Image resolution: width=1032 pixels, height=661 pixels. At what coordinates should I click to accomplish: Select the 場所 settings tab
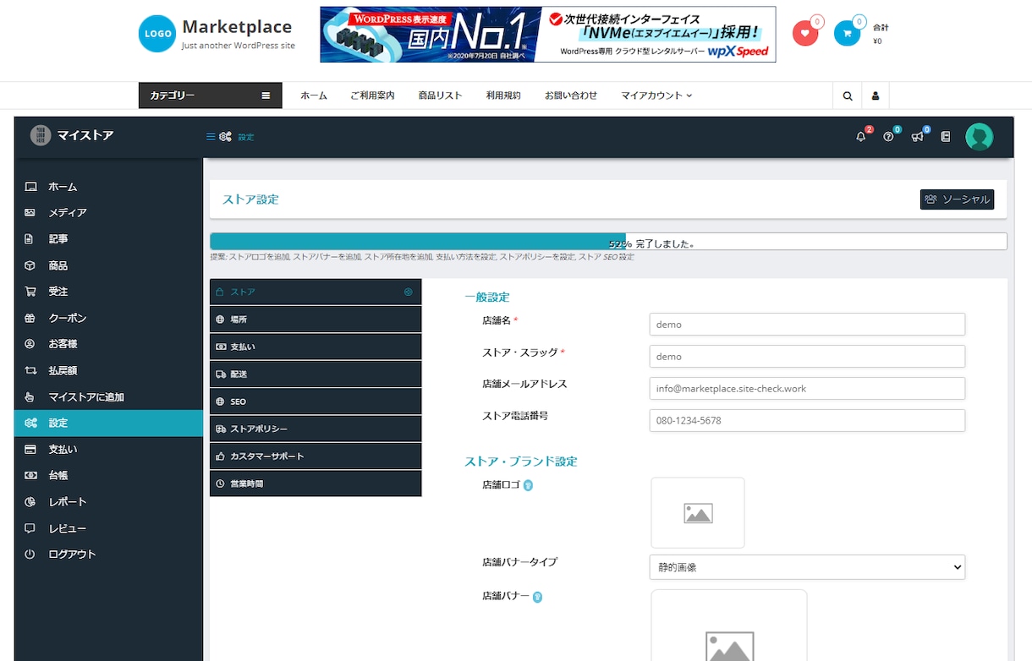pos(316,320)
